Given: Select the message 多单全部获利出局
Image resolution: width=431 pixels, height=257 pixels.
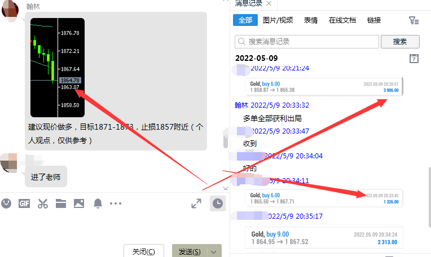Looking at the screenshot, I should pyautogui.click(x=272, y=118).
